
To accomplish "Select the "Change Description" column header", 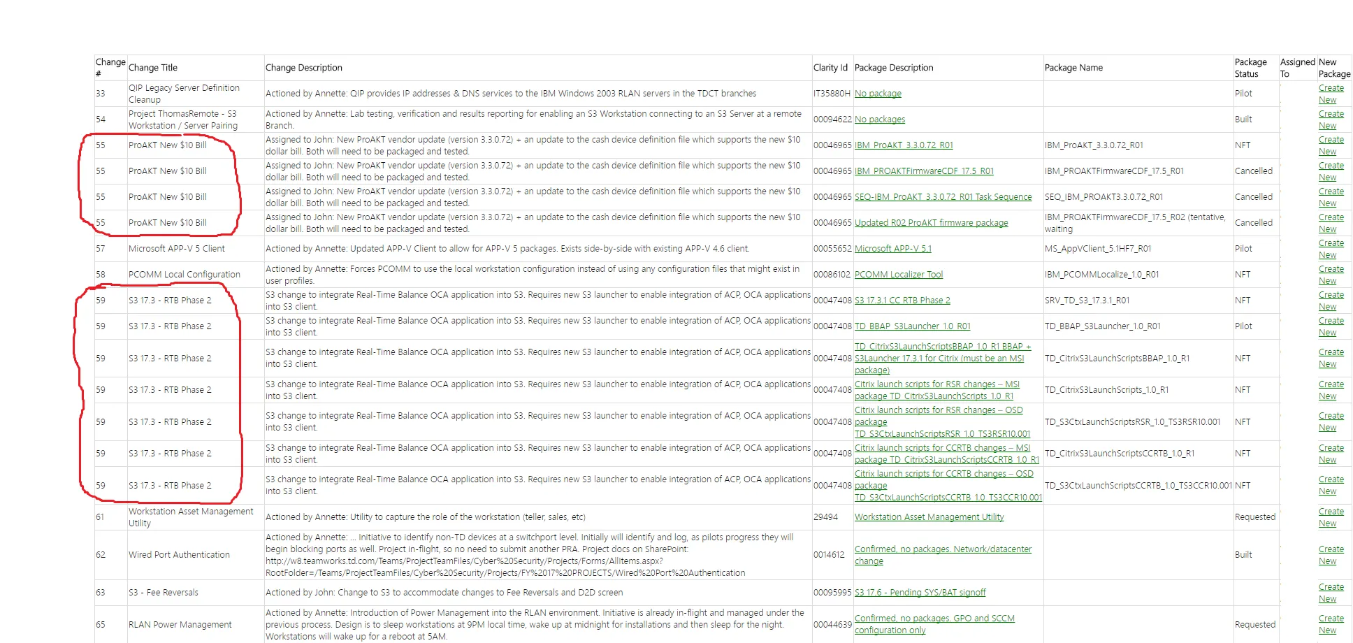I will coord(304,68).
